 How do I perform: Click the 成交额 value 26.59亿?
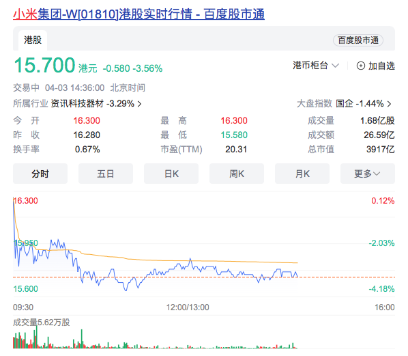pos(379,135)
